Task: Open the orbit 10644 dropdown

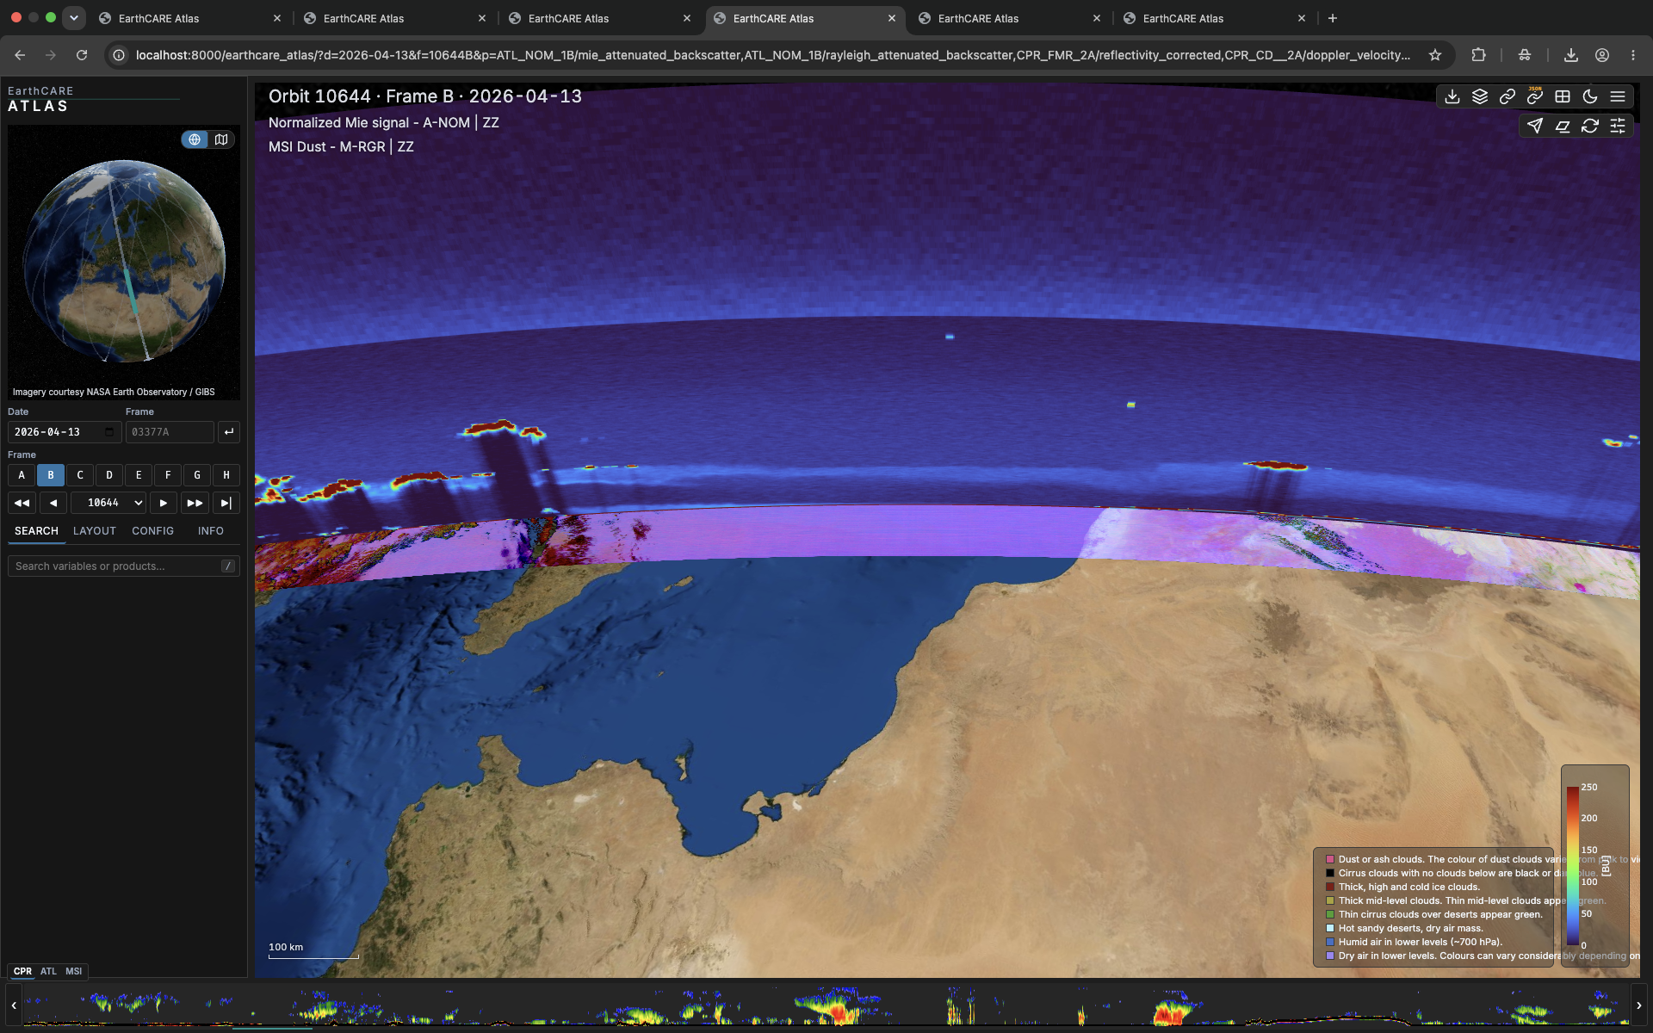Action: (108, 503)
